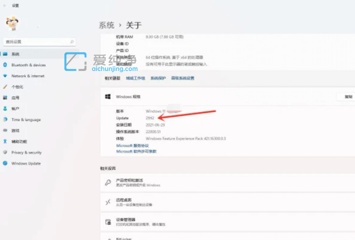Click the accessibility figure icon
355x240 pixels.
5,141
